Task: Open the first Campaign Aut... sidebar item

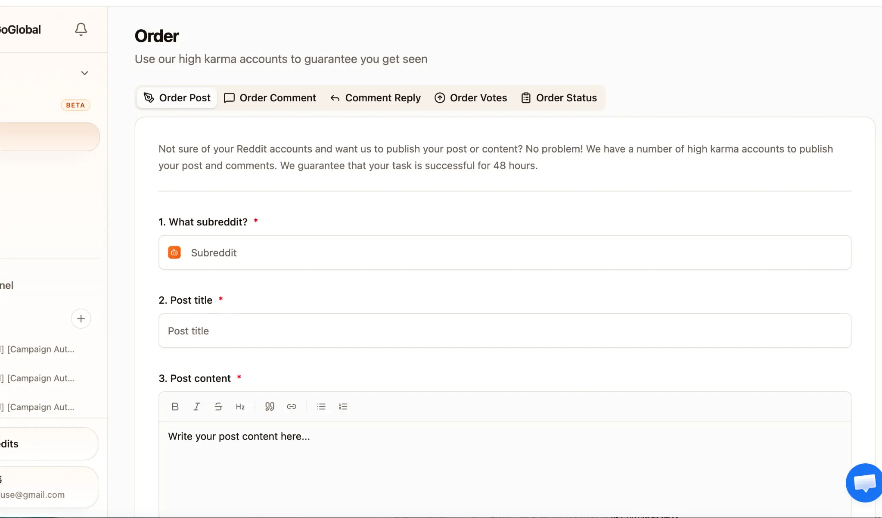Action: pos(38,349)
